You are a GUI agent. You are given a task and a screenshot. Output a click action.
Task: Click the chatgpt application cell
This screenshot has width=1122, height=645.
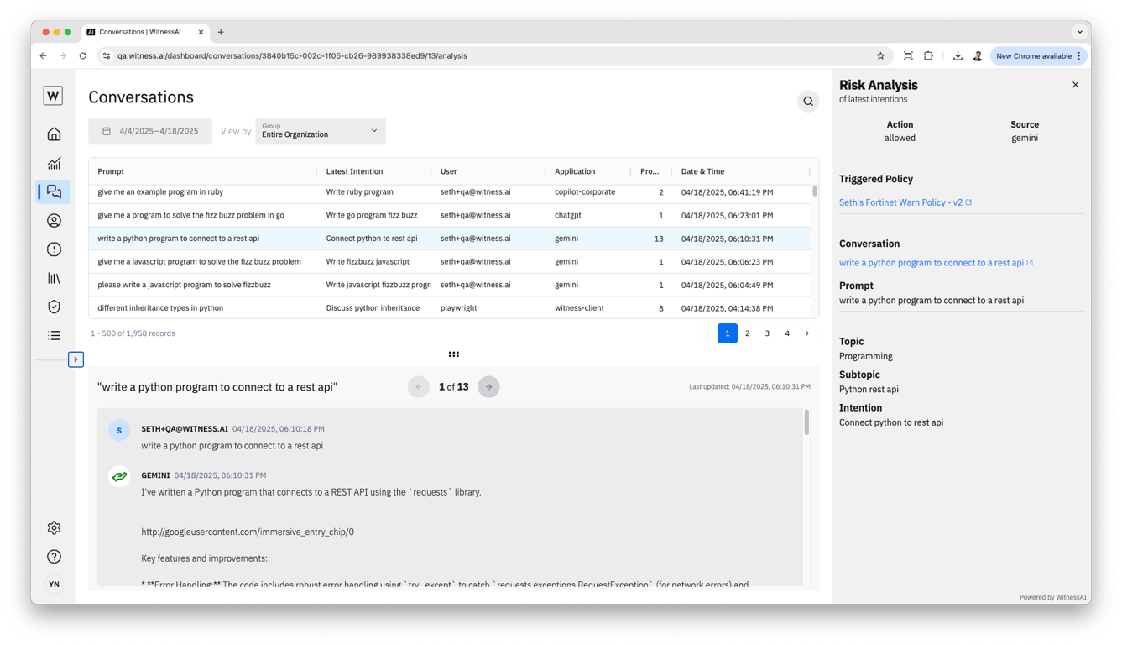pos(568,215)
